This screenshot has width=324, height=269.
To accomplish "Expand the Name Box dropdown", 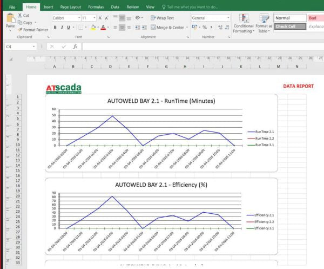I will [x=33, y=47].
